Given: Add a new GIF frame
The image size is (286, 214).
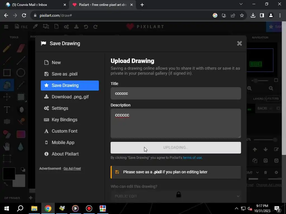Looking at the screenshot, I should click(x=31, y=198).
